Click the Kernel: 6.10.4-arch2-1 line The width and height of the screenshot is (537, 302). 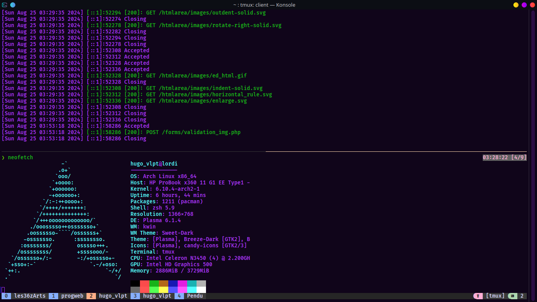pyautogui.click(x=165, y=189)
